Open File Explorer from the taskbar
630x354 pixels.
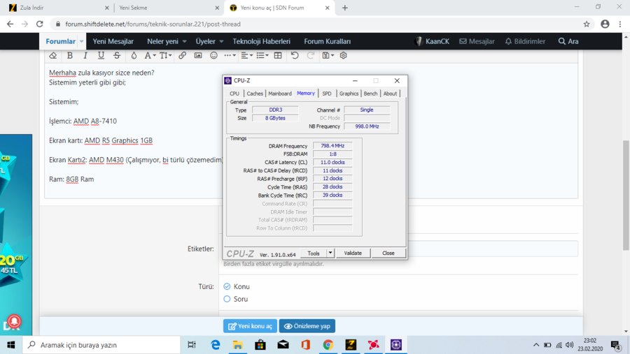(238, 345)
